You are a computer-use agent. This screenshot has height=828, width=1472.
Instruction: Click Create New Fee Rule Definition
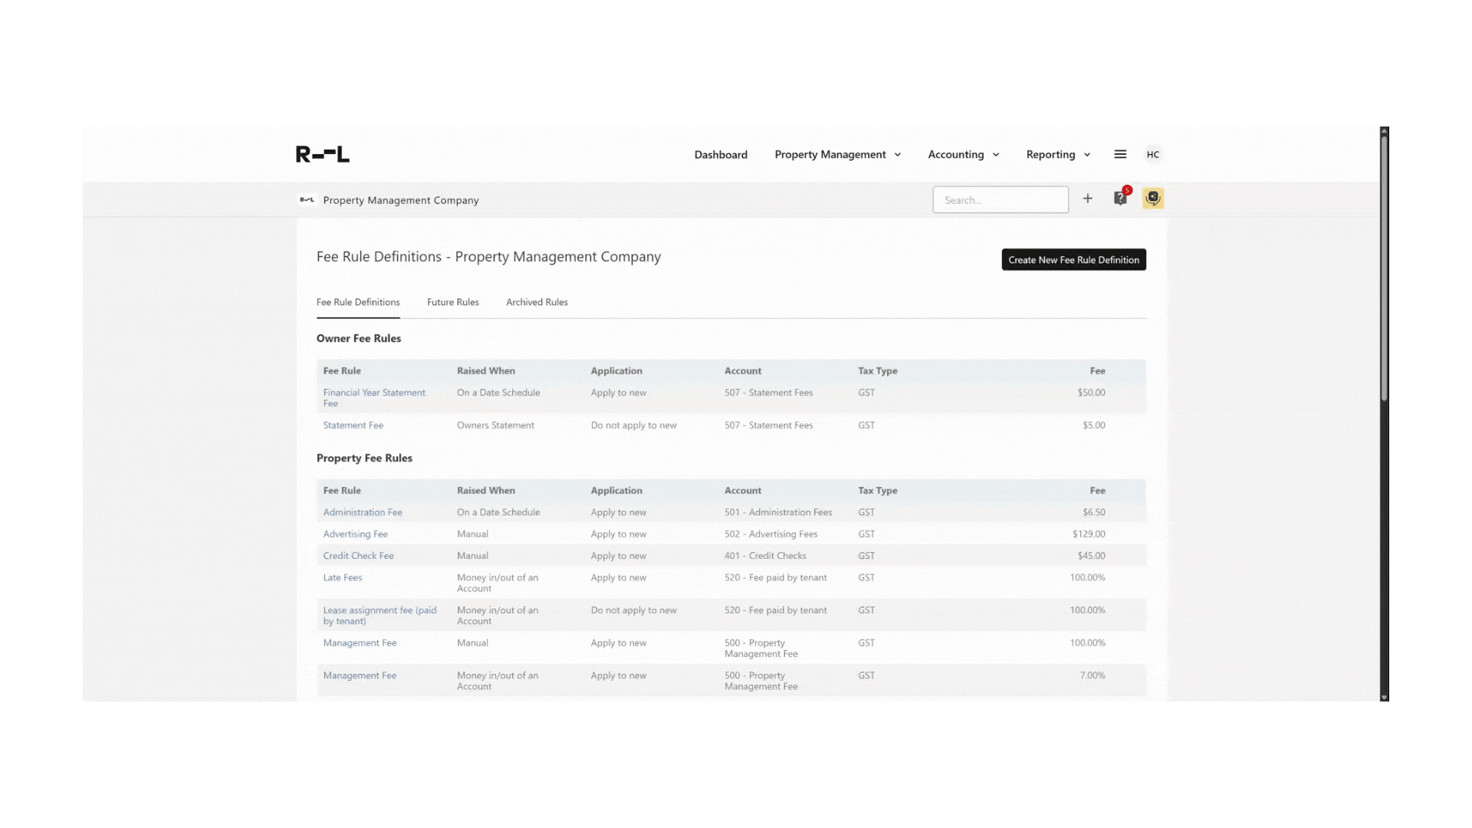point(1073,260)
